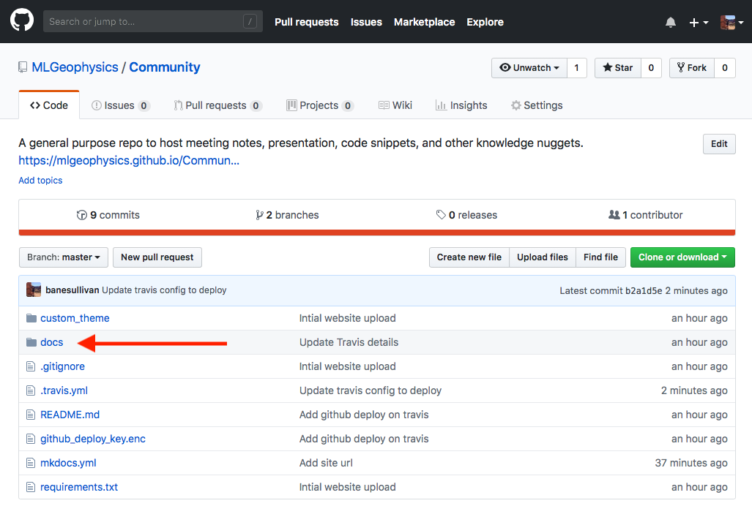This screenshot has height=506, width=752.
Task: Click Create new file
Action: click(x=469, y=257)
